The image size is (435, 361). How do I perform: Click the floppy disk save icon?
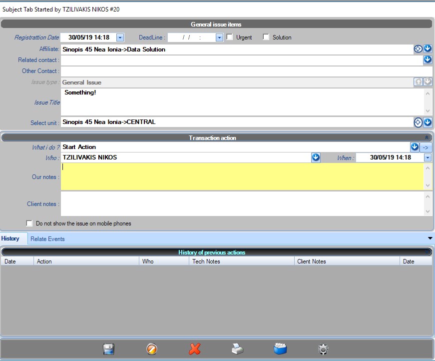point(109,349)
